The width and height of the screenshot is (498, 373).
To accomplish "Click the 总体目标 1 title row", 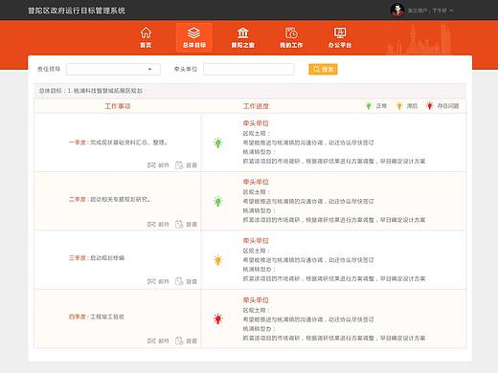I will coord(250,91).
